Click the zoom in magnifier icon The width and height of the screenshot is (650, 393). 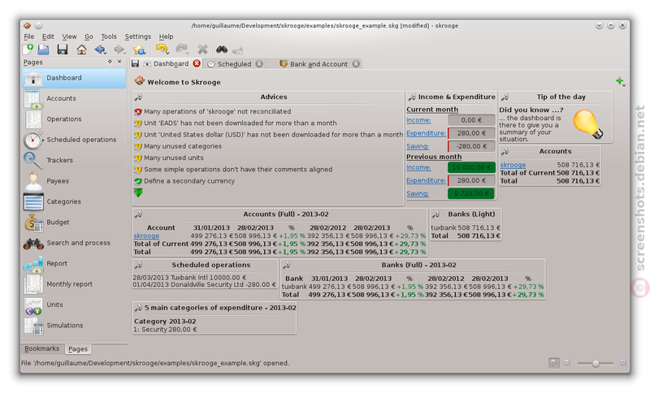click(x=623, y=363)
